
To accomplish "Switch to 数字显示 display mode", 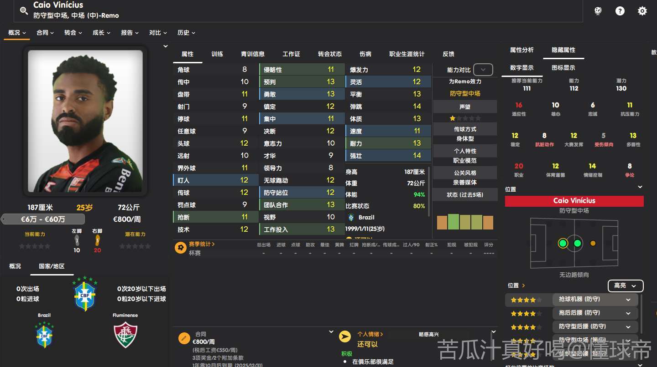I will coord(521,67).
